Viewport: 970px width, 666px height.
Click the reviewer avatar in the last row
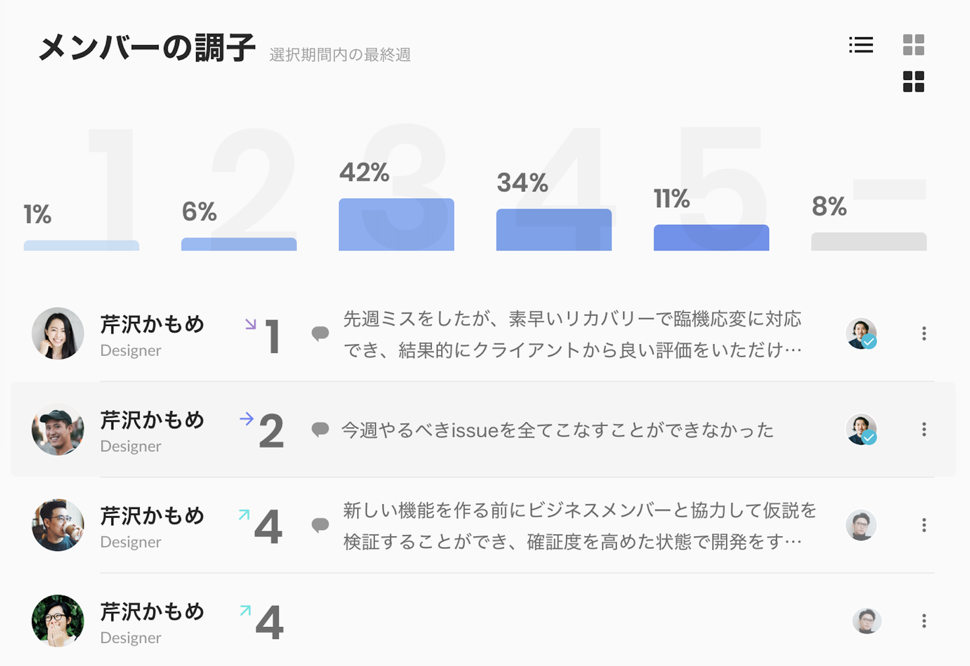pos(866,621)
